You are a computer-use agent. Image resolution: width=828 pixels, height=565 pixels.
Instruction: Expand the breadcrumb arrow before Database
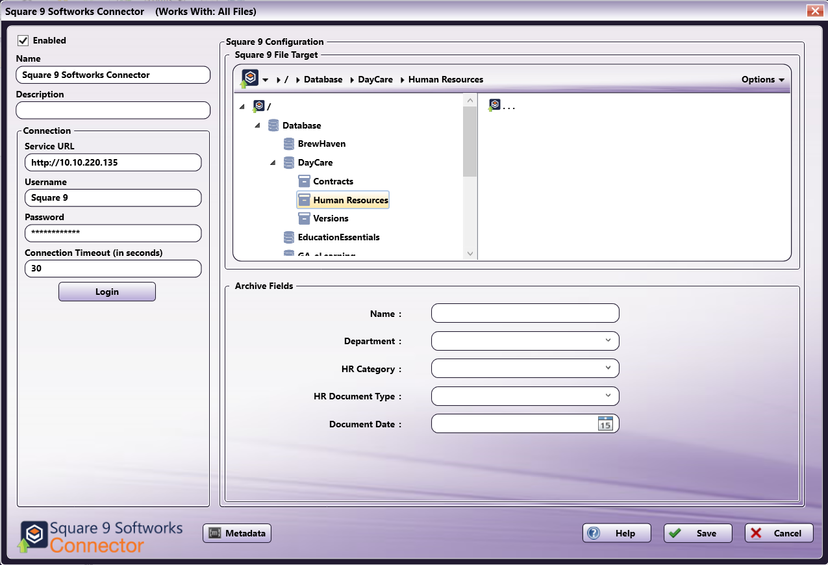tap(297, 80)
